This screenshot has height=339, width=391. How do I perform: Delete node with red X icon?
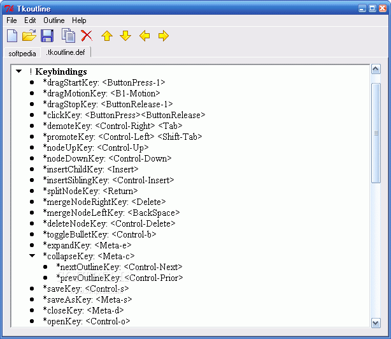(x=87, y=36)
